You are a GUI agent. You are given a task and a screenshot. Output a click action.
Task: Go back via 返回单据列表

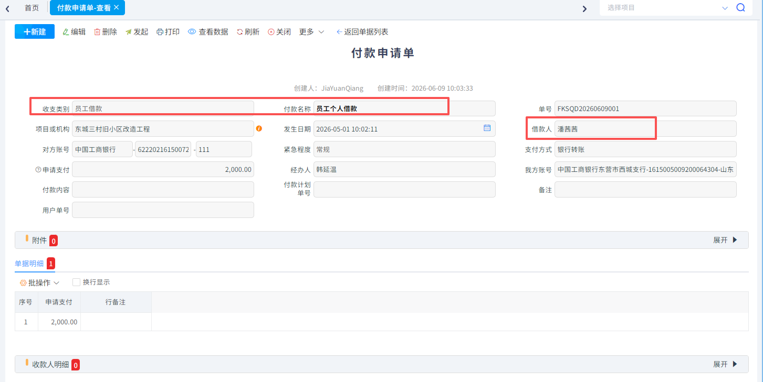tap(362, 32)
